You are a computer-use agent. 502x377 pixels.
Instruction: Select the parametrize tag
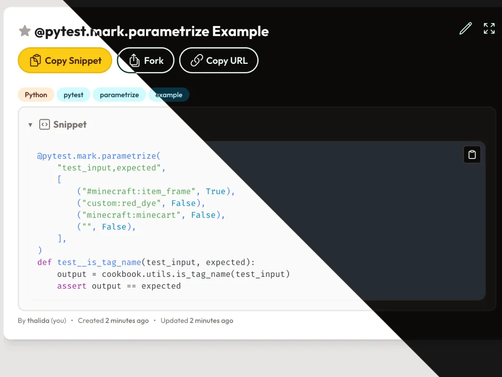[120, 95]
